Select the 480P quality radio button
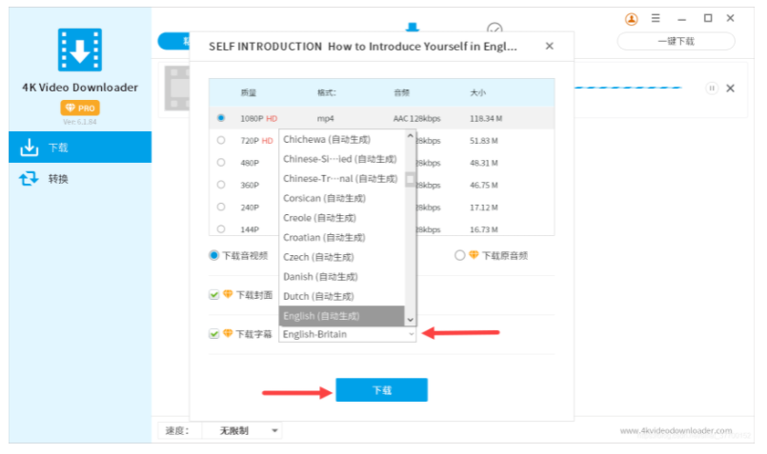Image resolution: width=767 pixels, height=454 pixels. [221, 163]
